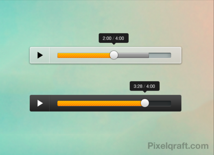Click the white play icon in dark player
The image size is (214, 155).
[x=40, y=103]
